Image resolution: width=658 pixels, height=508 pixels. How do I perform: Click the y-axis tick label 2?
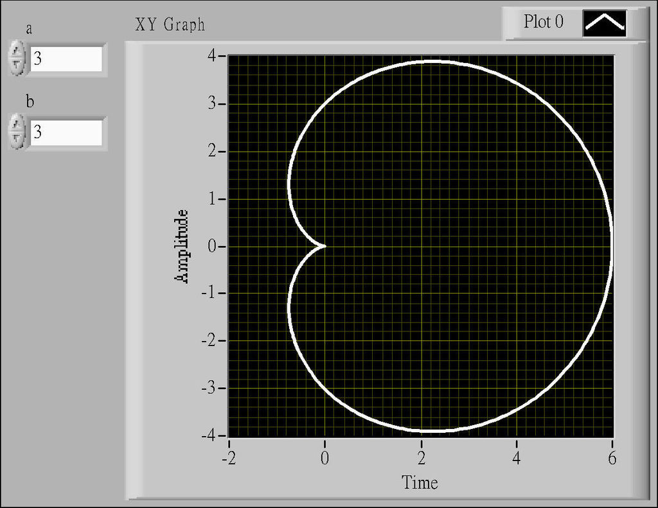coord(212,150)
